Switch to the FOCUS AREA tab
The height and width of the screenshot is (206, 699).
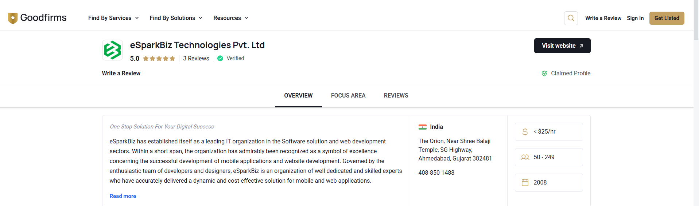point(348,96)
